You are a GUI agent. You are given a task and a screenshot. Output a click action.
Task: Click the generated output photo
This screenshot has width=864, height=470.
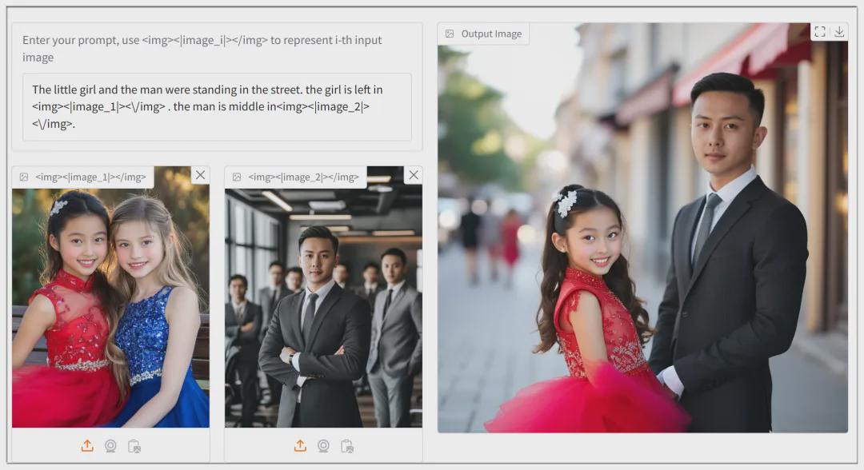coord(642,240)
